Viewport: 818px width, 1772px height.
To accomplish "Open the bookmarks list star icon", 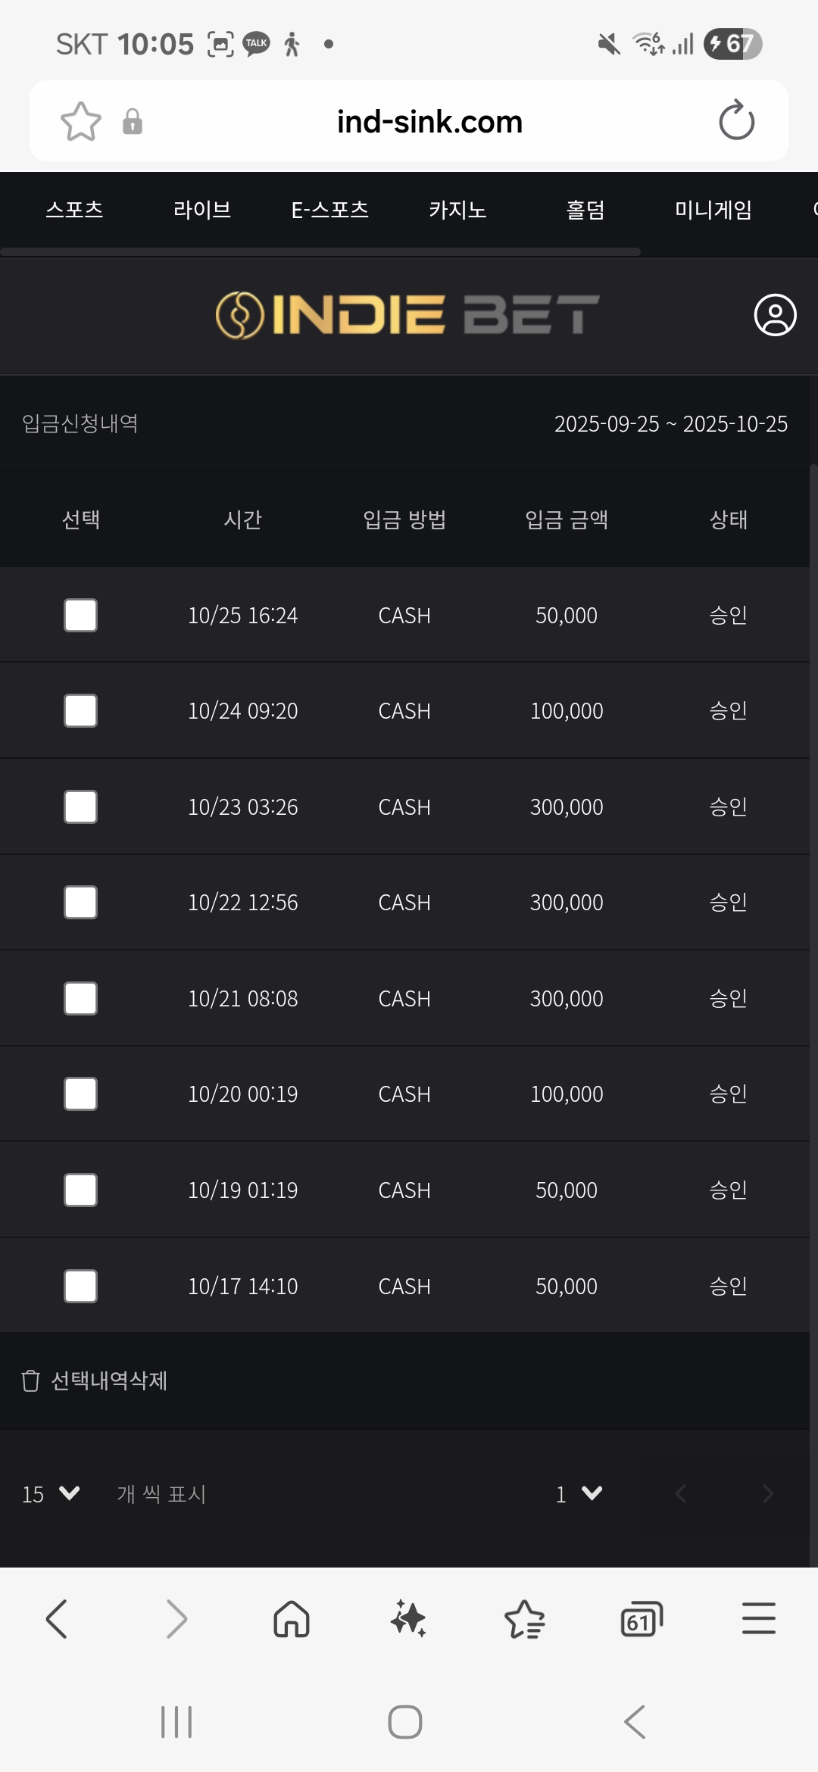I will [x=524, y=1619].
